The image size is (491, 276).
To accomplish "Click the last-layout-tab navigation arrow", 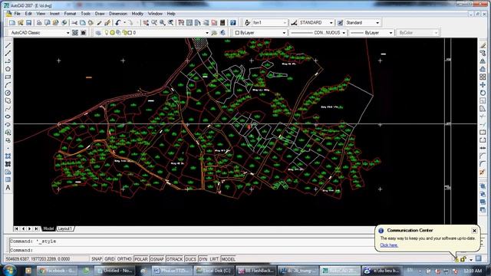I will coord(37,228).
